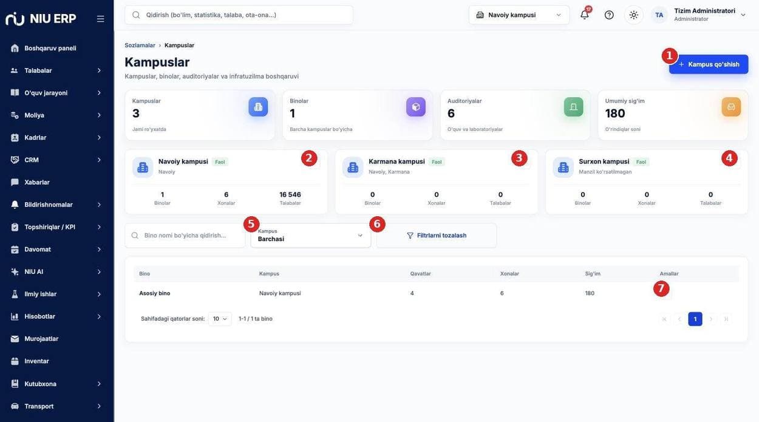759x422 pixels.
Task: Toggle light/dark theme sun icon
Action: click(634, 15)
